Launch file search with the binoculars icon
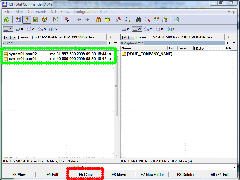This screenshot has height=180, width=240. (139, 20)
